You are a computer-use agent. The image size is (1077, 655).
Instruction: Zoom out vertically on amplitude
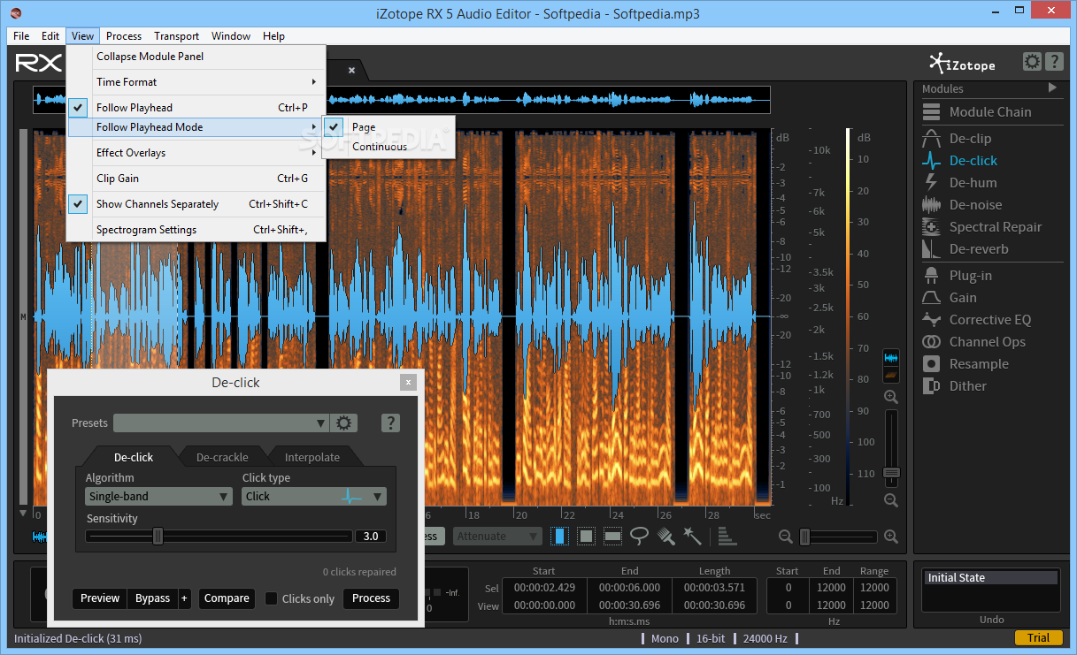[891, 501]
